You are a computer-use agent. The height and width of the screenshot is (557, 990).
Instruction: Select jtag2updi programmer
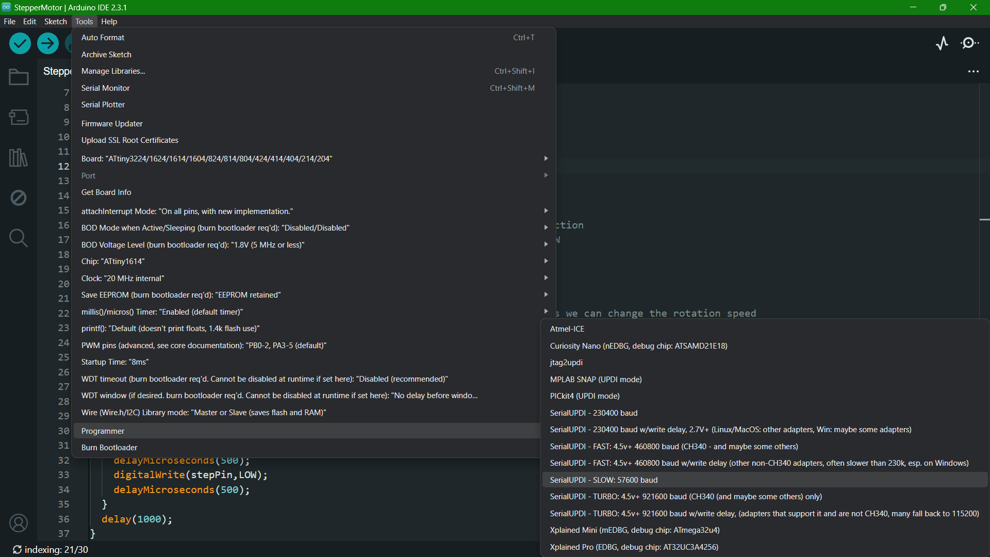click(765, 363)
